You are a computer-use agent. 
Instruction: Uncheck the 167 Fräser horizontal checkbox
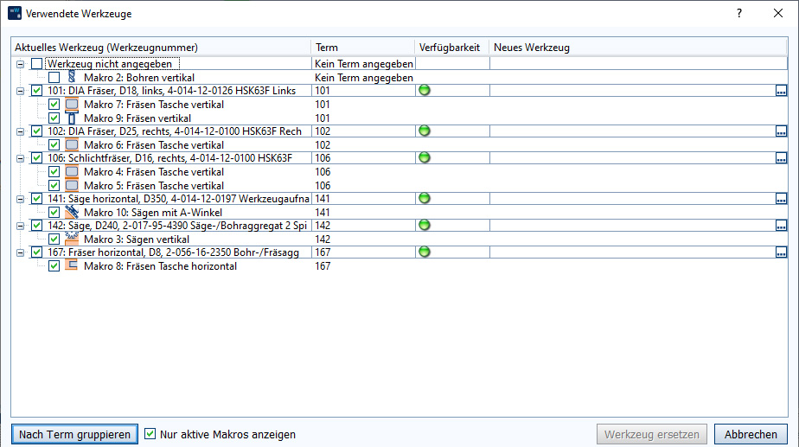pyautogui.click(x=36, y=252)
